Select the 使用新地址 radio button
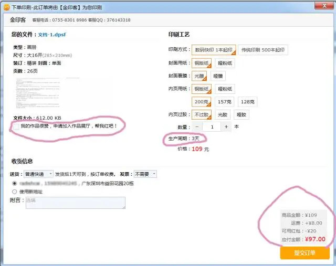Screen dimensions: 336x266 pyautogui.click(x=14, y=191)
